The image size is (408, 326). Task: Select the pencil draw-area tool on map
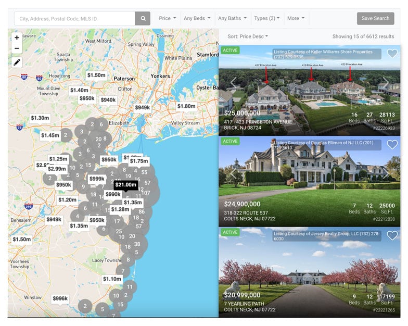(17, 62)
